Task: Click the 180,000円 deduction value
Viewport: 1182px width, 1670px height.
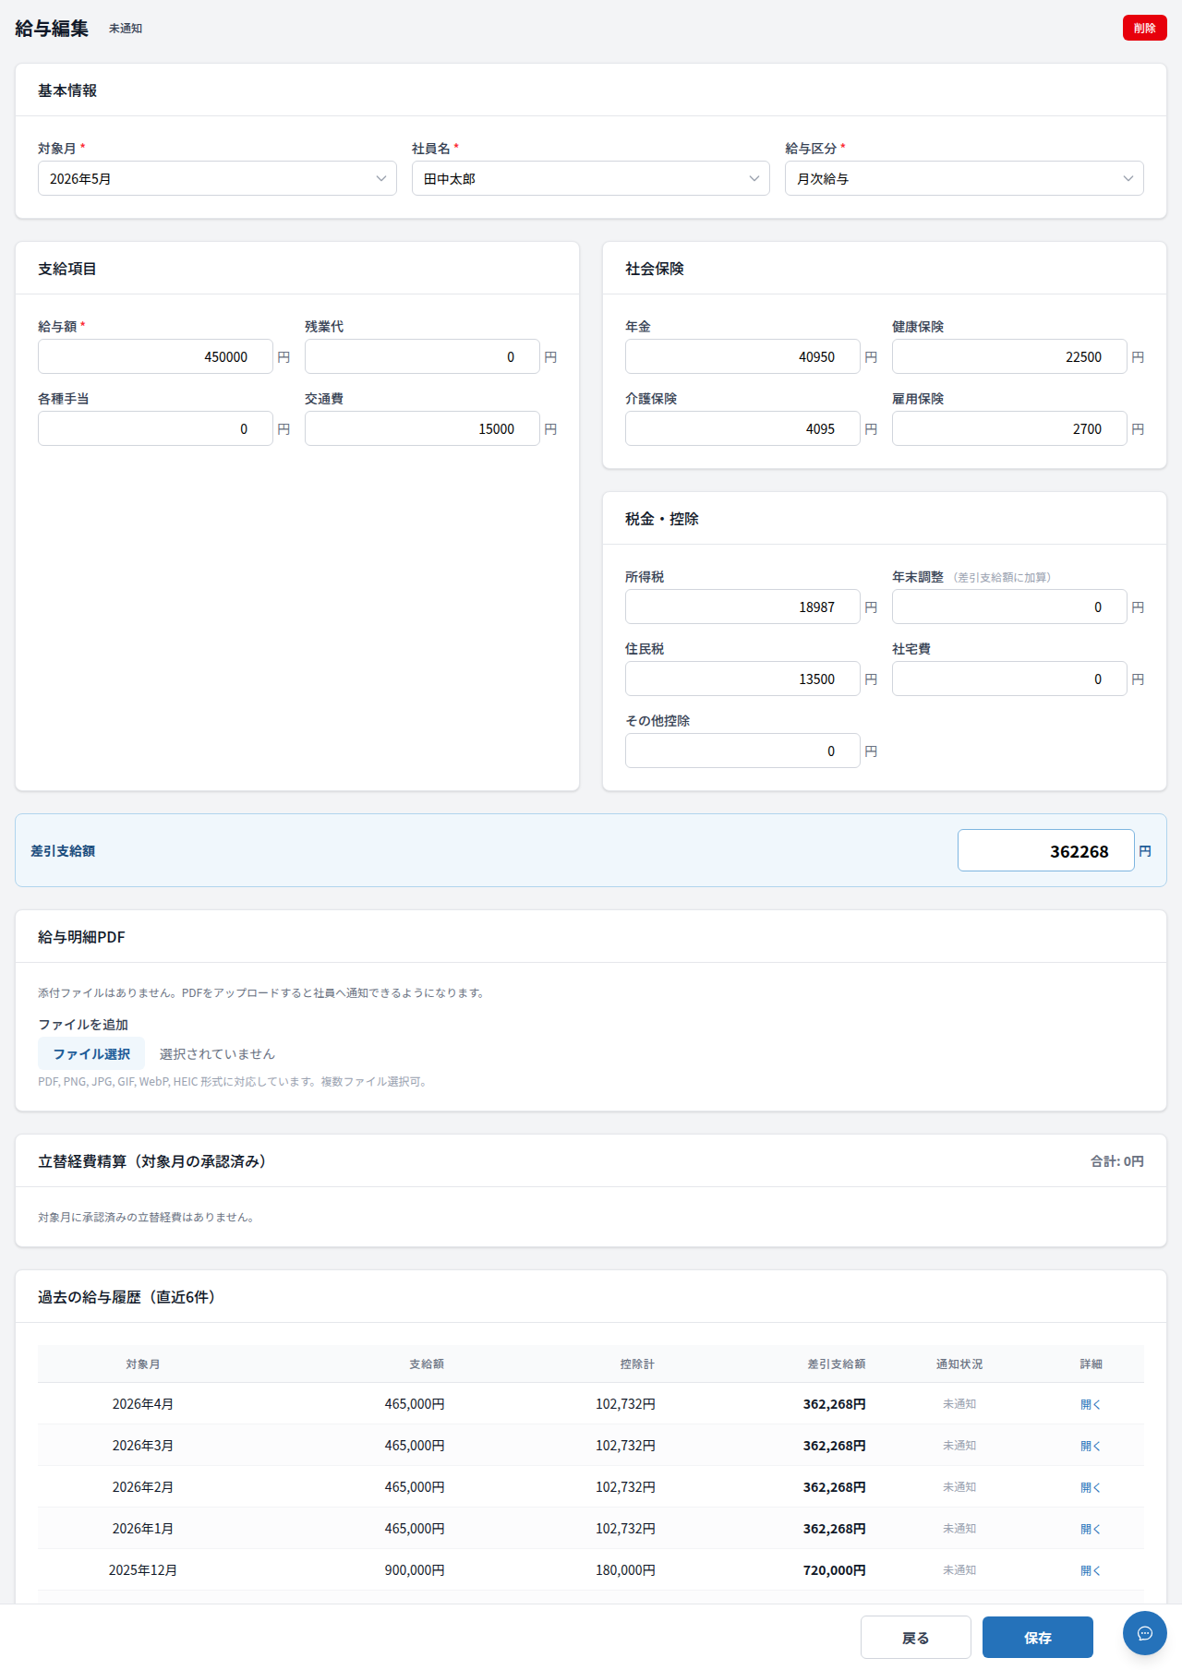Action: tap(625, 1570)
